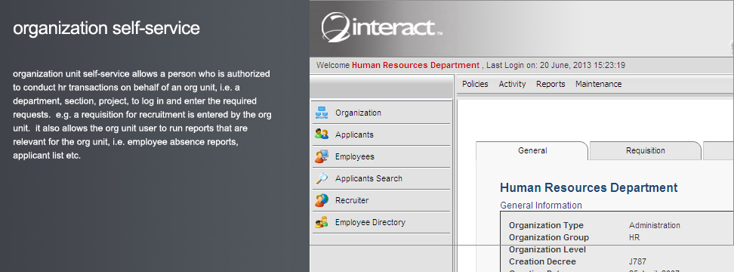Click the General Information section label

coord(541,205)
